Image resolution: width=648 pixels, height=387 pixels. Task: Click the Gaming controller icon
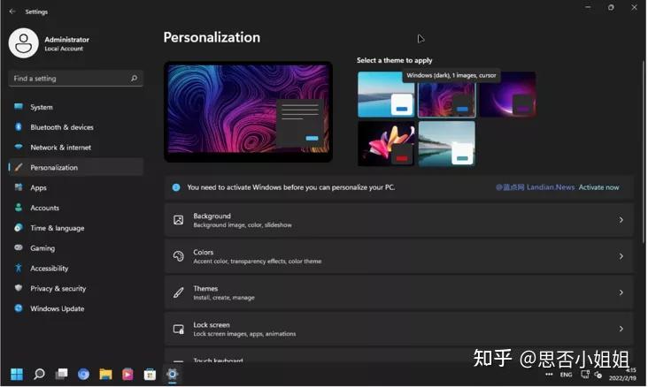pos(19,247)
